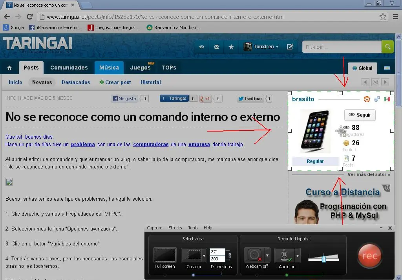Go to home icon in nav bar
Image resolution: width=402 pixels, height=280 pixels.
click(x=9, y=68)
